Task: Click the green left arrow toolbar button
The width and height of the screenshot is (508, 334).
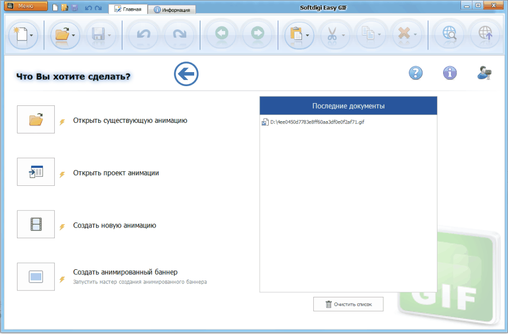Action: click(x=222, y=34)
